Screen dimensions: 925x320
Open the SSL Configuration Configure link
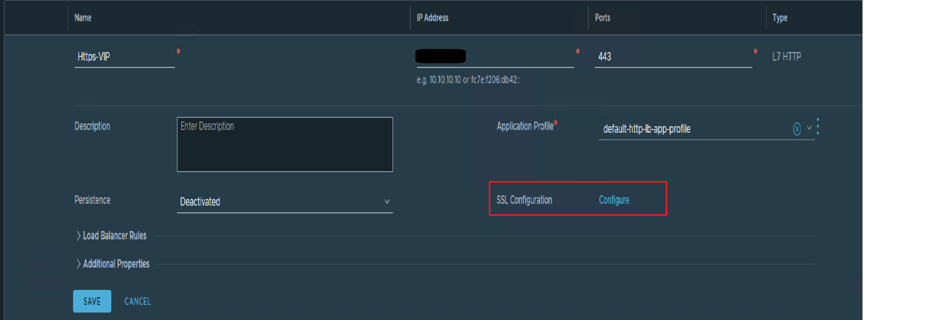click(x=614, y=200)
